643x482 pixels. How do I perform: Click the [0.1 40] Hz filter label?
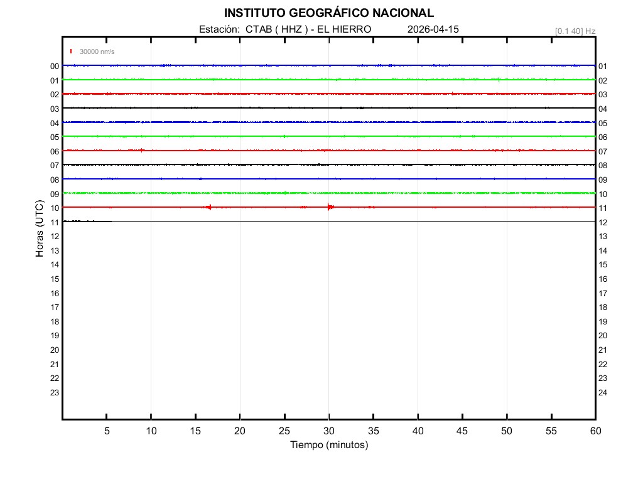click(x=575, y=31)
